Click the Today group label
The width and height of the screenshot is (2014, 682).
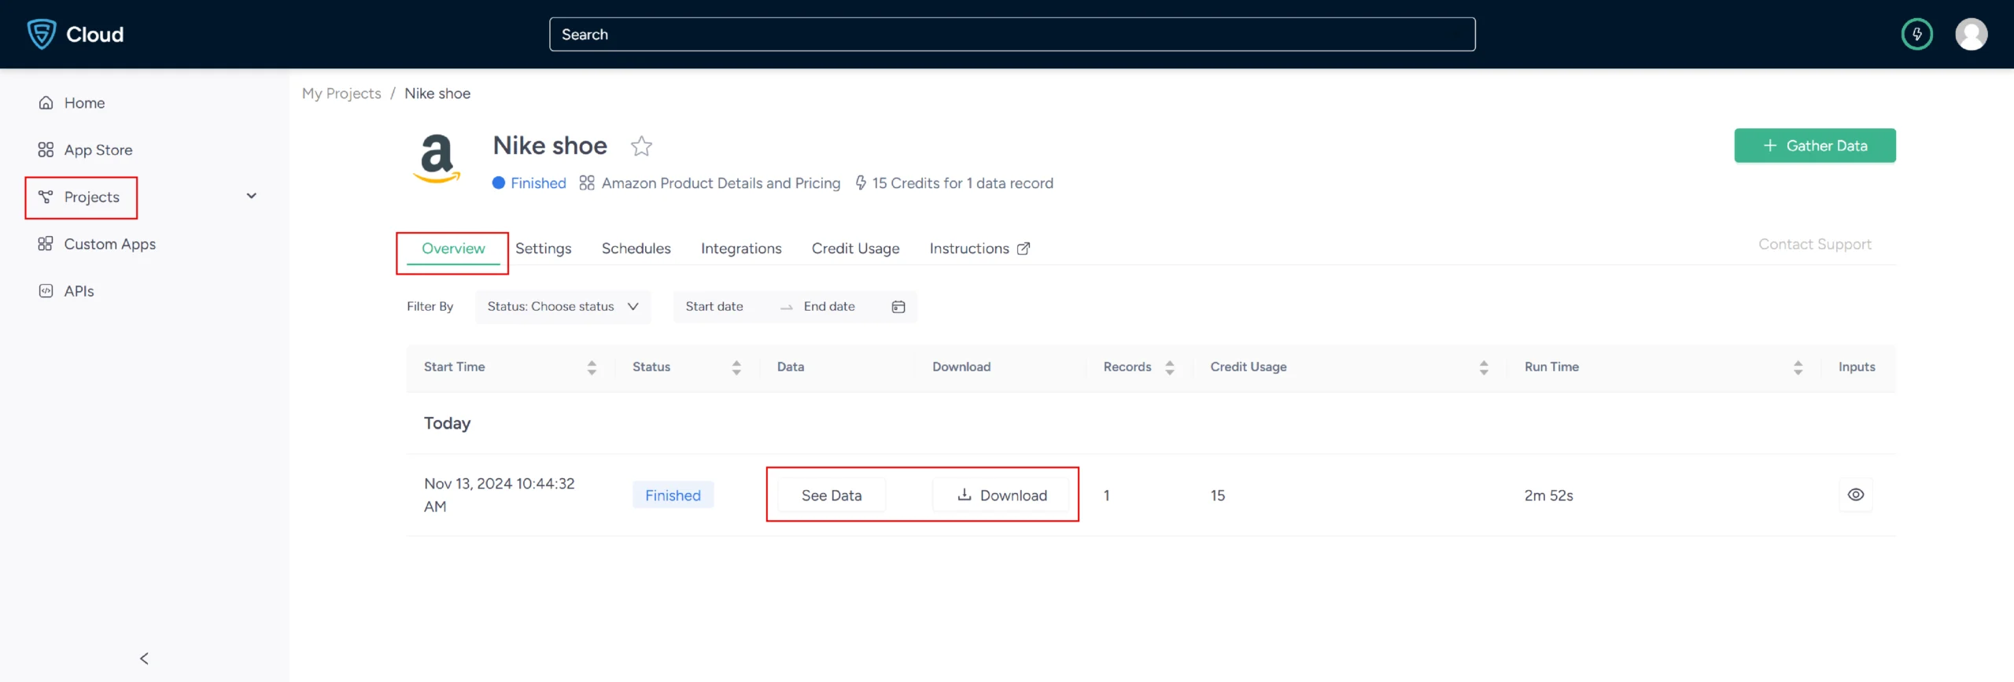point(447,423)
